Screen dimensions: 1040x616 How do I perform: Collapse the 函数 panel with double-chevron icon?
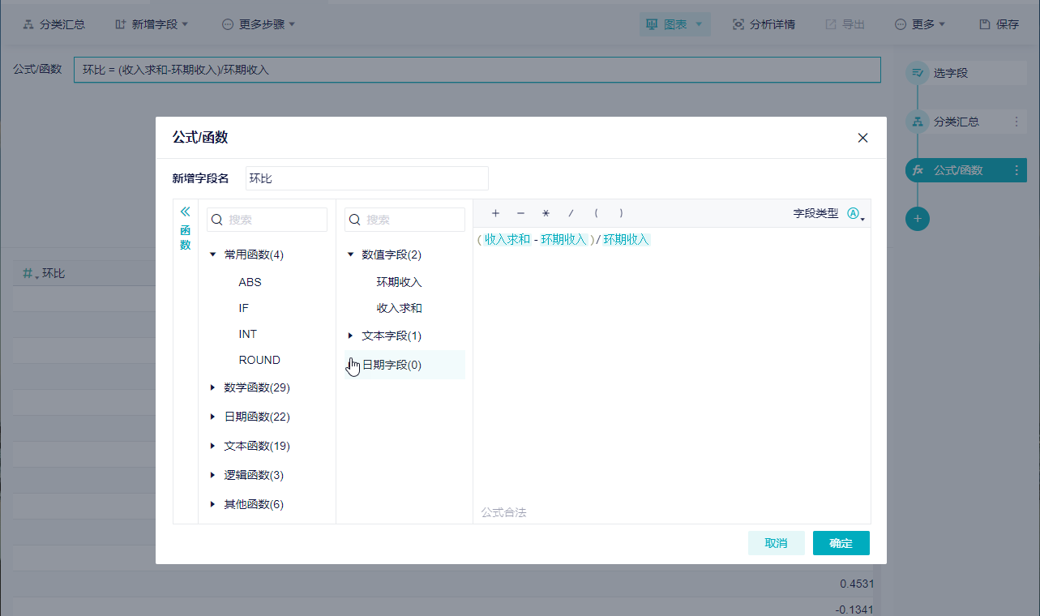tap(185, 212)
